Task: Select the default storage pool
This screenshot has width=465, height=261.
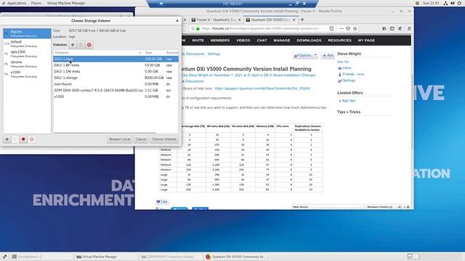Action: coord(27,43)
